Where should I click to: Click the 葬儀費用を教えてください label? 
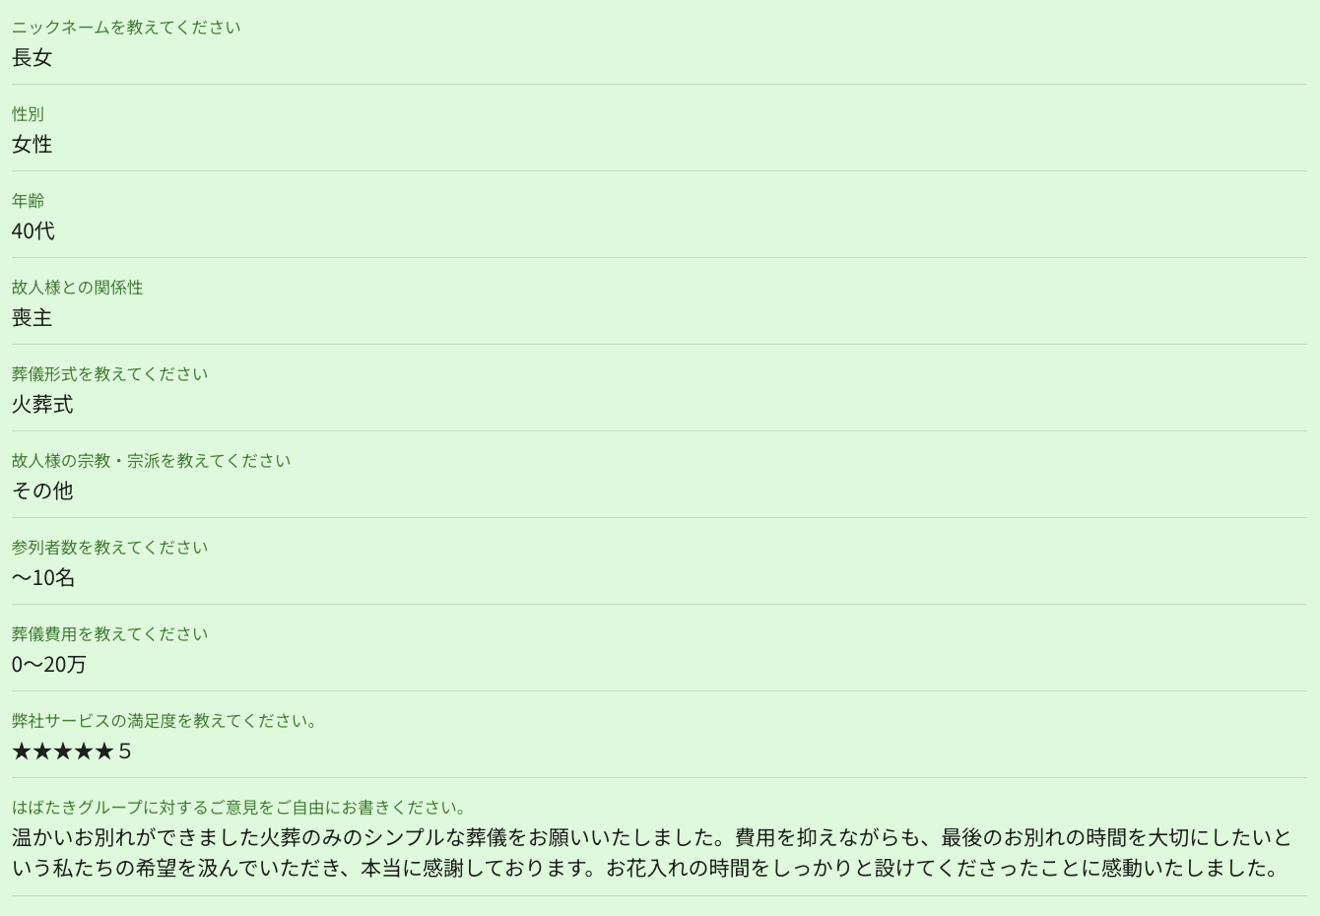pyautogui.click(x=109, y=634)
